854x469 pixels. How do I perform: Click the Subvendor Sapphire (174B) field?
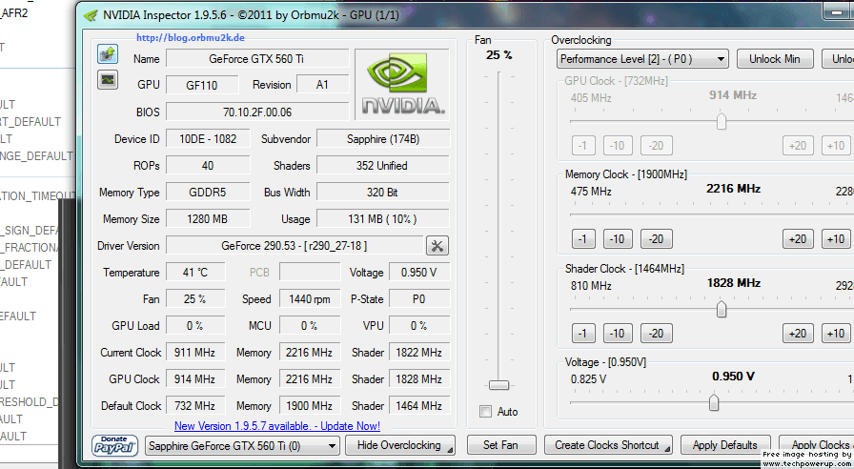pyautogui.click(x=383, y=139)
